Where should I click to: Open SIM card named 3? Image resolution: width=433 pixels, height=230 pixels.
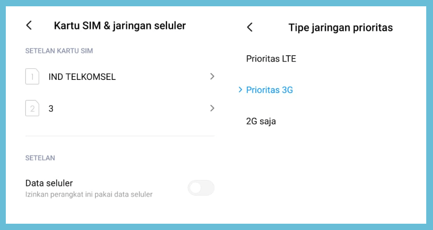[120, 108]
